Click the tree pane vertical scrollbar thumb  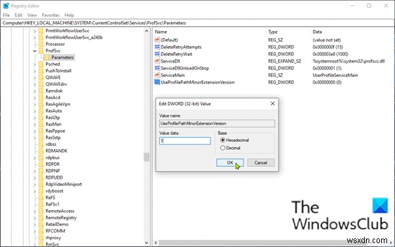(x=146, y=157)
